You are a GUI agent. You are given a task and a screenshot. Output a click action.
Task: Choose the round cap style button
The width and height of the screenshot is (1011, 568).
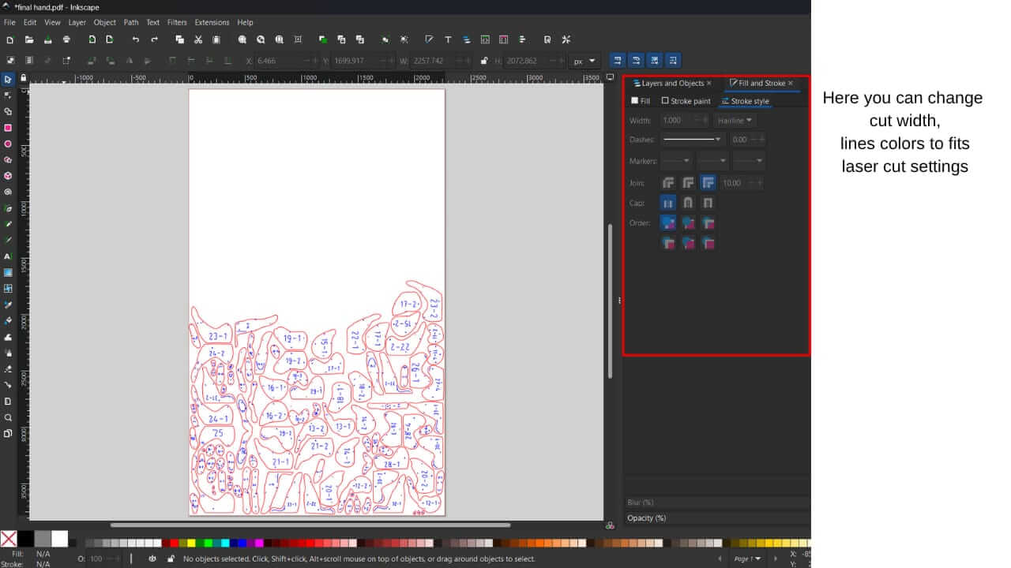pyautogui.click(x=688, y=203)
